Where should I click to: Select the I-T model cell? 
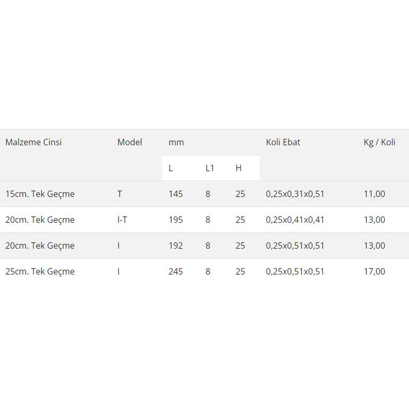point(122,220)
